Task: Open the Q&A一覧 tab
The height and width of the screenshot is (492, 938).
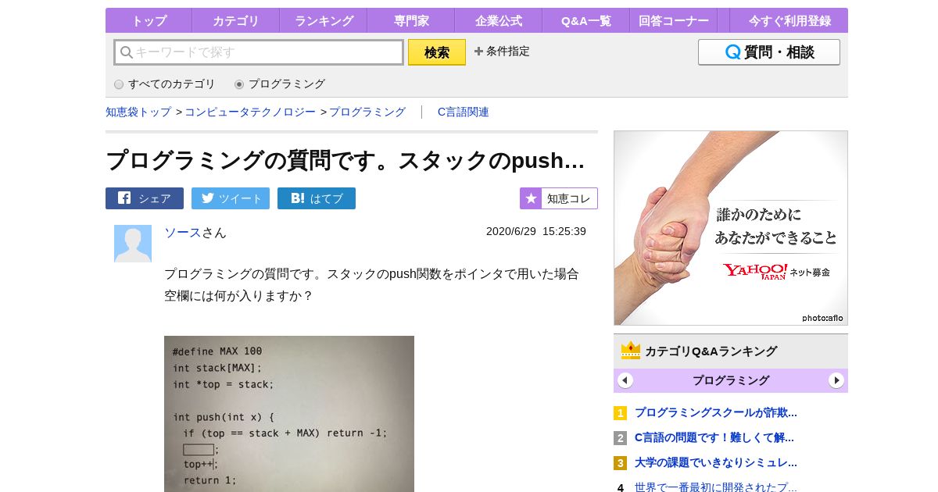Action: pos(586,21)
